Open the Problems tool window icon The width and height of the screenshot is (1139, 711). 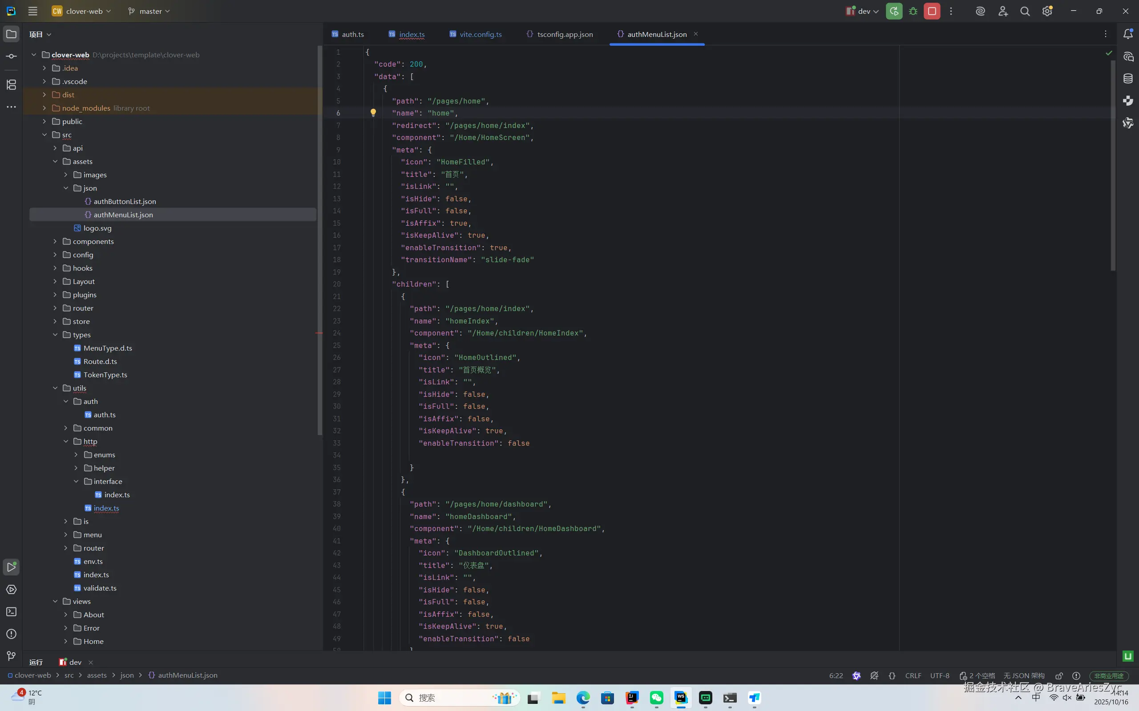(x=11, y=634)
